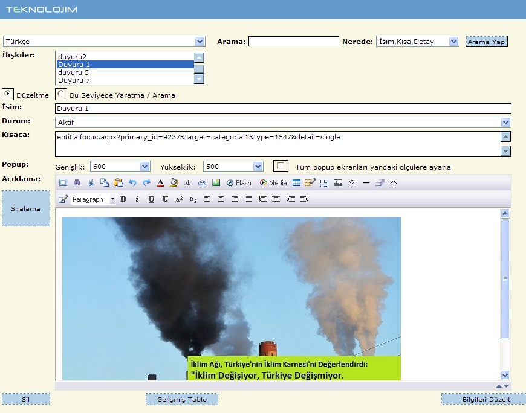The image size is (526, 413).
Task: Toggle full screen editor icon
Action: pos(63,182)
